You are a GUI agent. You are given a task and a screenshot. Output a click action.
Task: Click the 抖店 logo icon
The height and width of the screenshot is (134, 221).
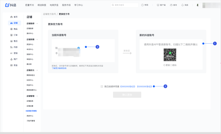pos(7,5)
